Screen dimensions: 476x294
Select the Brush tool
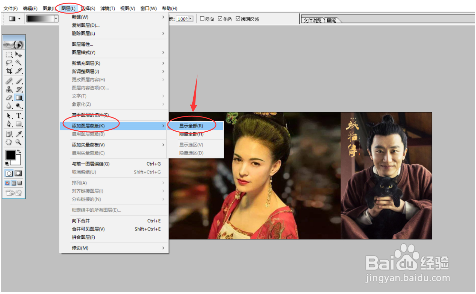(x=19, y=81)
